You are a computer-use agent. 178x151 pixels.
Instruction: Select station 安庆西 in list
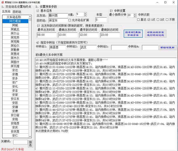pos(15,132)
